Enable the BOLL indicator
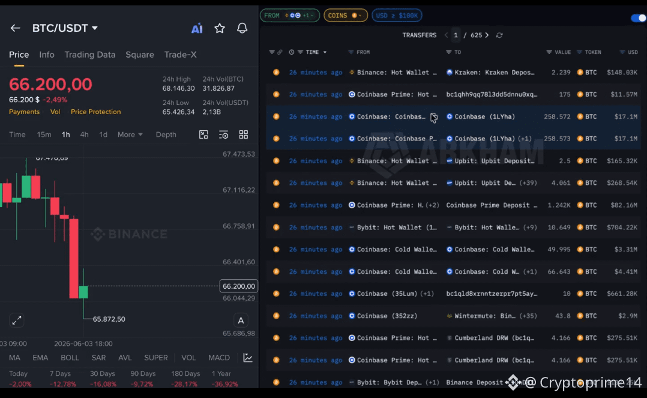The image size is (647, 398). [70, 358]
